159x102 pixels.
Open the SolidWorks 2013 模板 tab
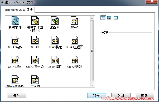point(19,10)
